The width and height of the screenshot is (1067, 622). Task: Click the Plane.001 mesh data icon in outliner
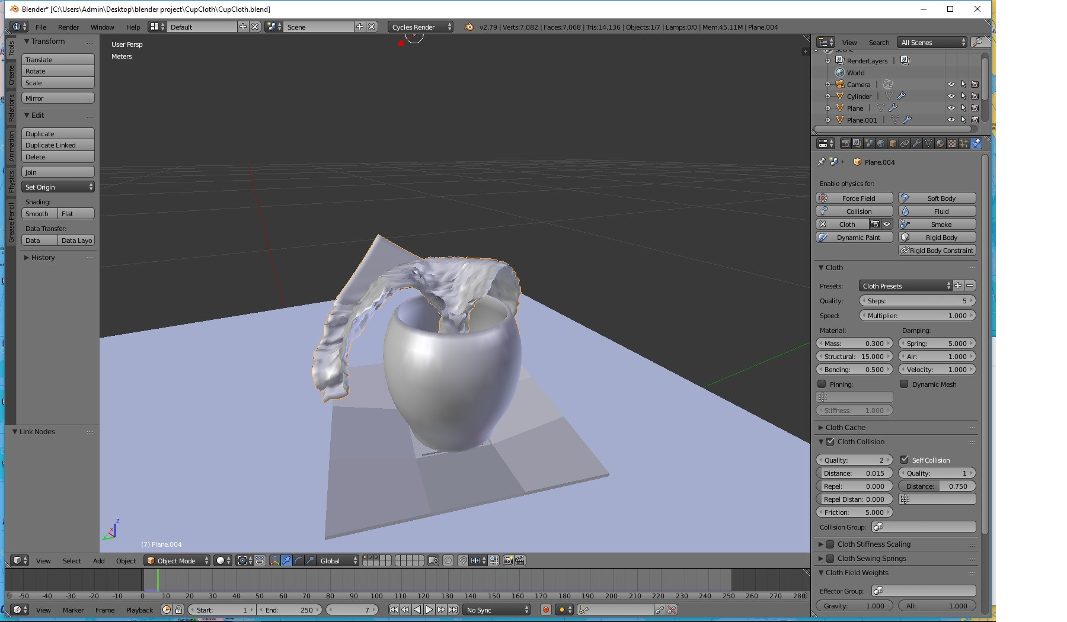pyautogui.click(x=896, y=120)
